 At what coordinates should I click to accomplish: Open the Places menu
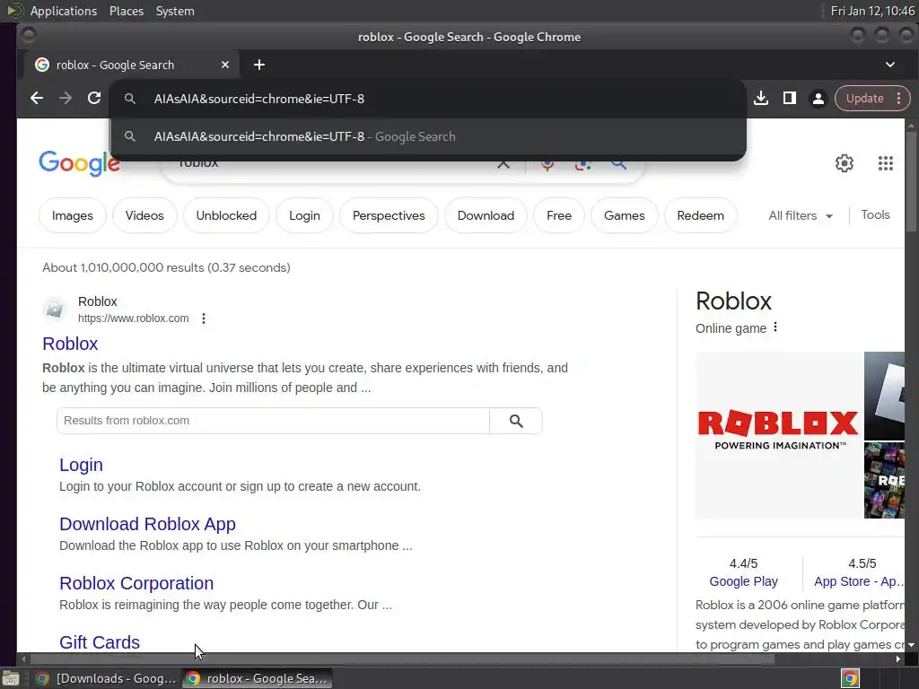click(126, 11)
